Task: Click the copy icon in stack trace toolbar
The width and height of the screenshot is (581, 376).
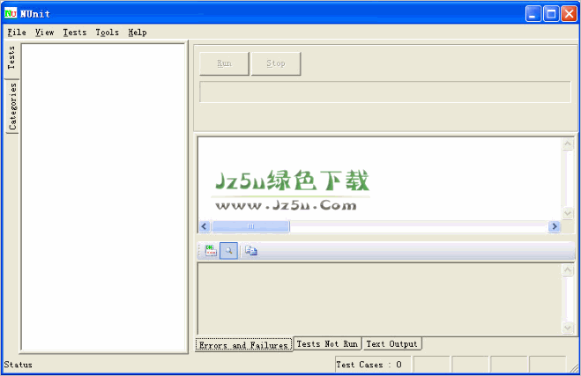Action: click(x=251, y=251)
